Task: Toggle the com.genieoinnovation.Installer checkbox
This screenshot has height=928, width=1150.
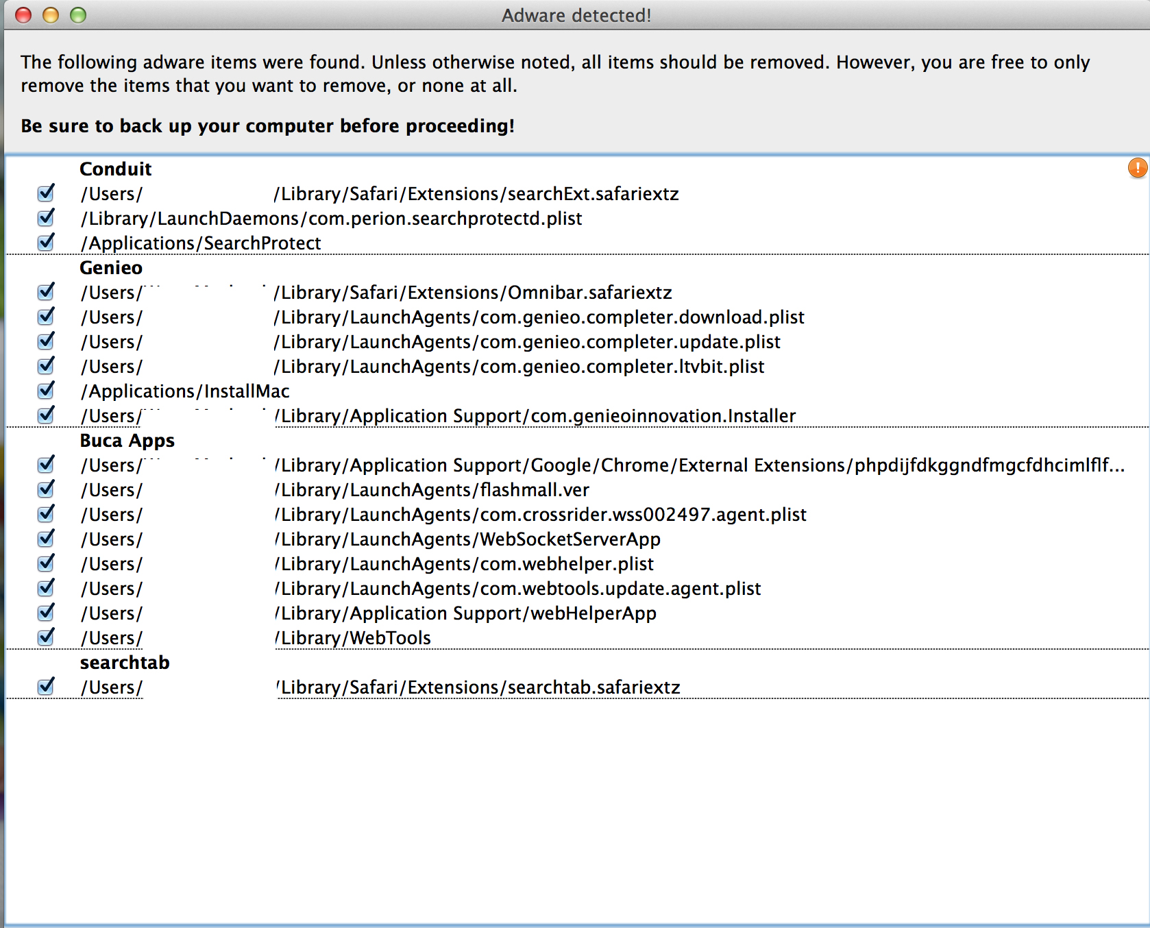Action: click(x=46, y=415)
